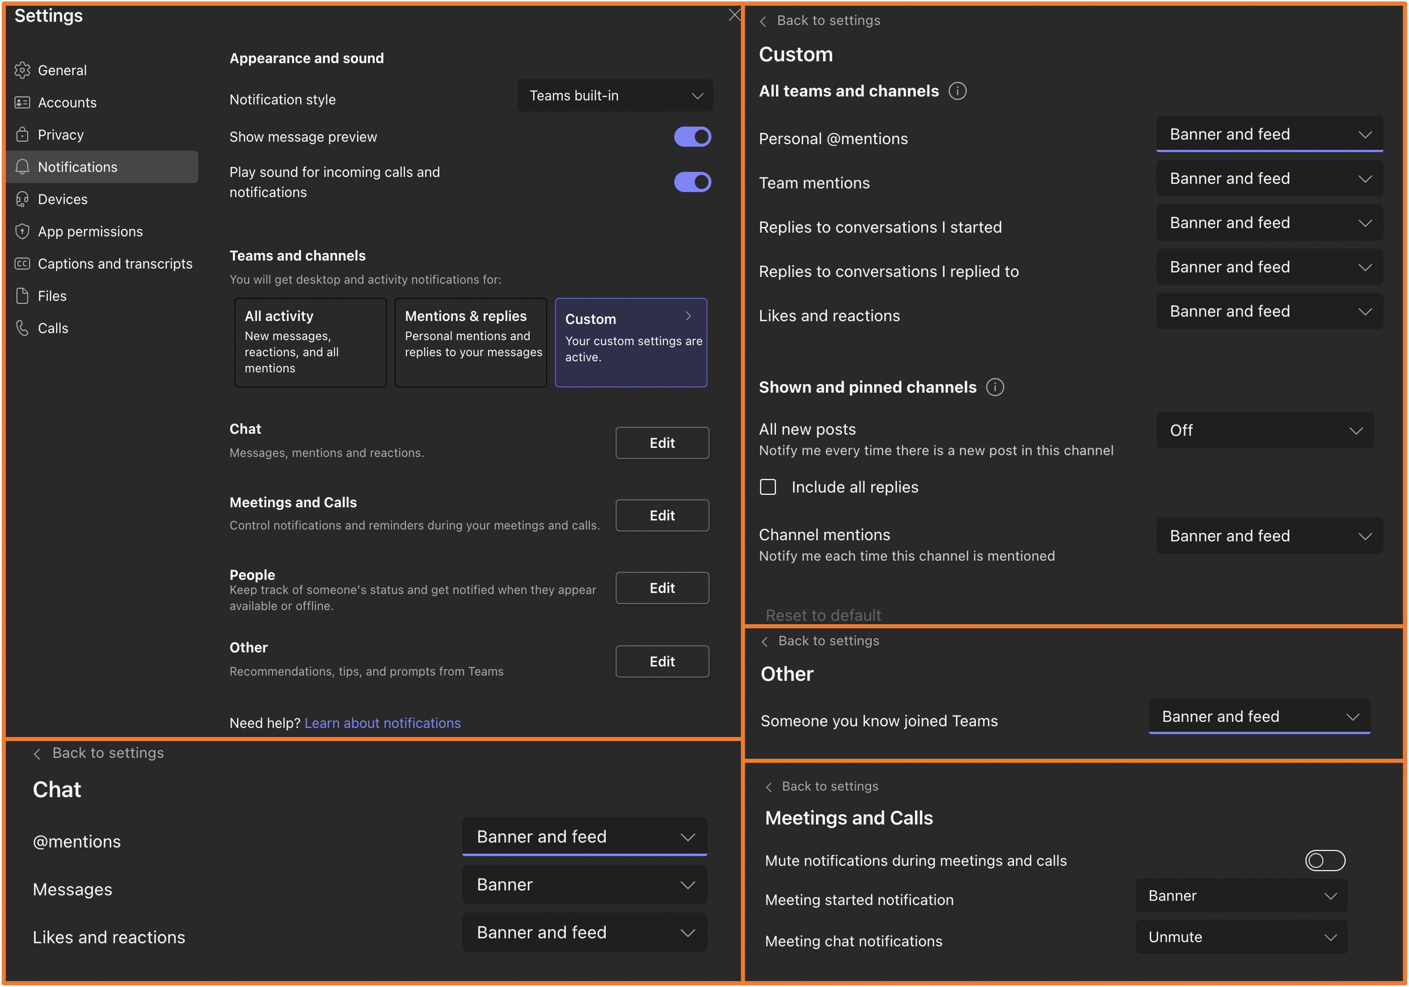1409x987 pixels.
Task: Check the Include all replies checkbox
Action: tap(768, 487)
